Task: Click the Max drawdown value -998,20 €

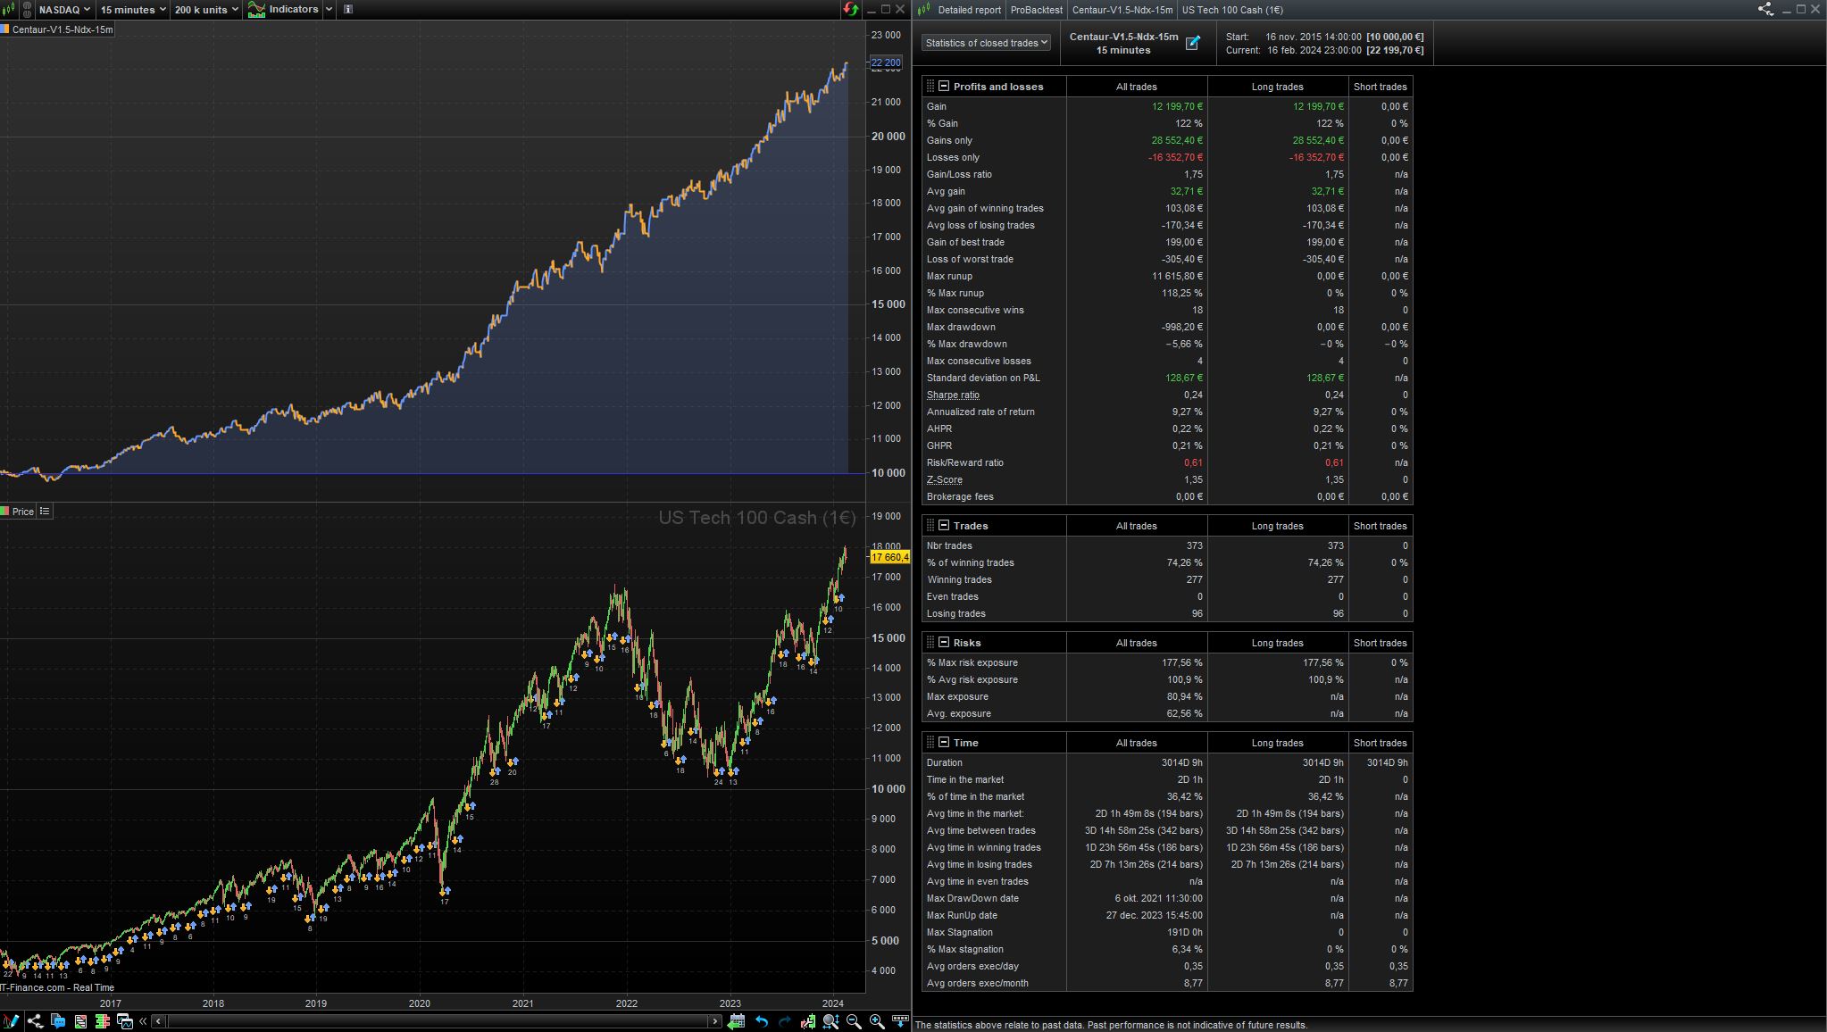Action: pos(1182,327)
